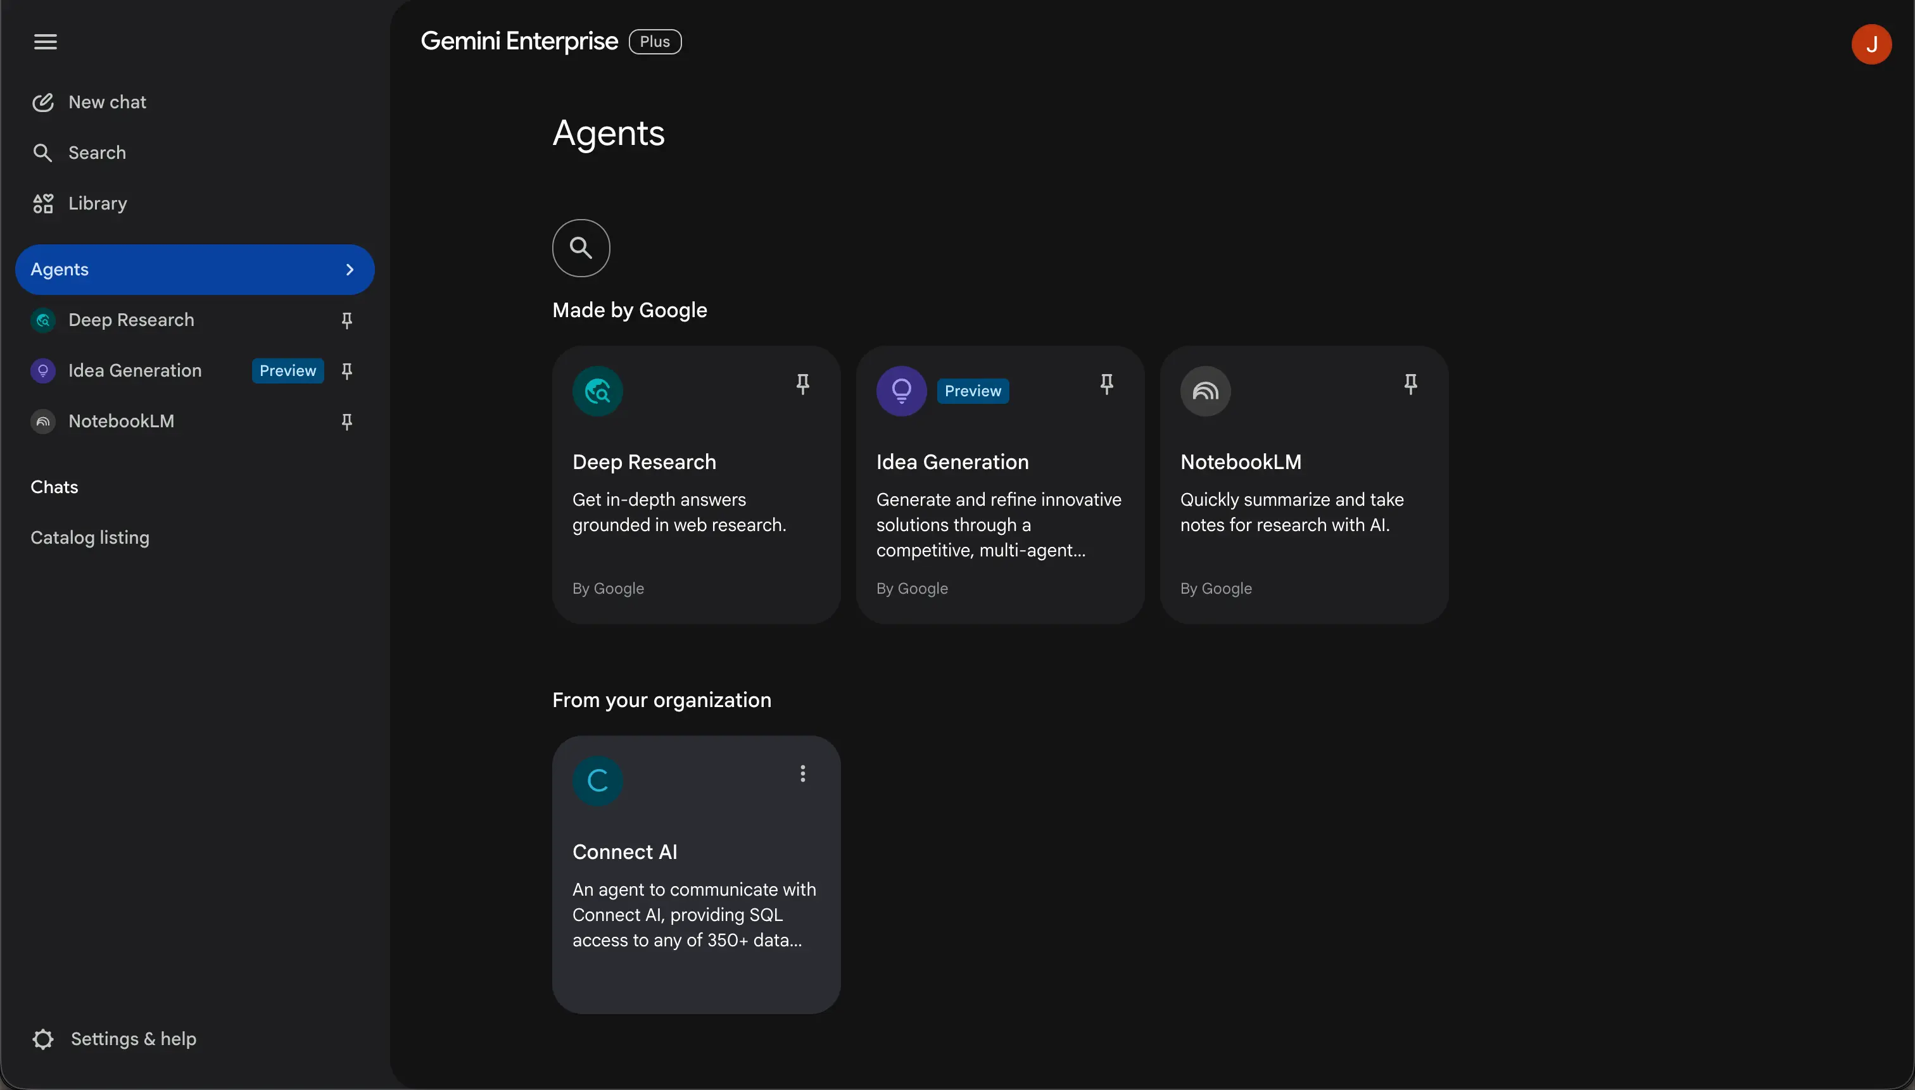1915x1090 pixels.
Task: Open Catalog listing
Action: pyautogui.click(x=90, y=537)
